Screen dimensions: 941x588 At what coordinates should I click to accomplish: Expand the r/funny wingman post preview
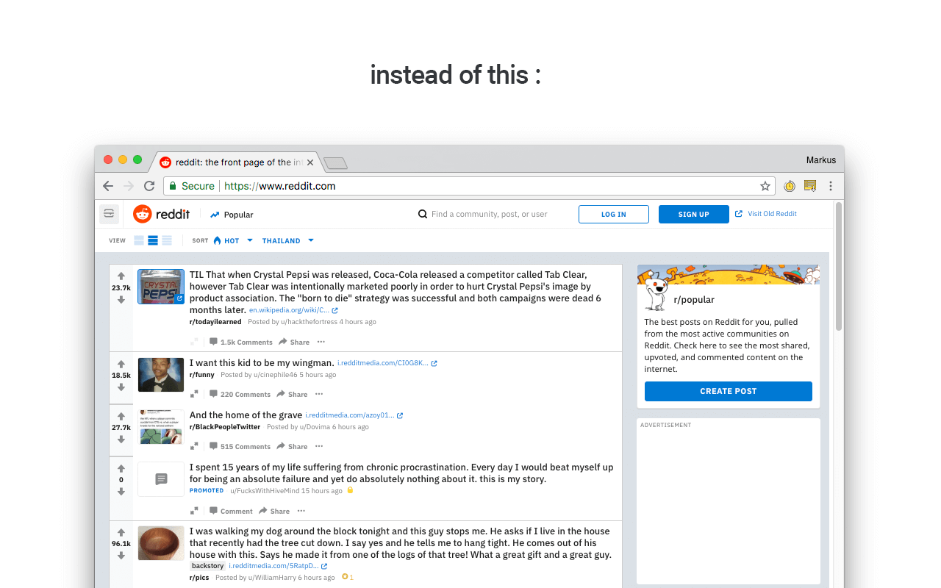coord(194,394)
